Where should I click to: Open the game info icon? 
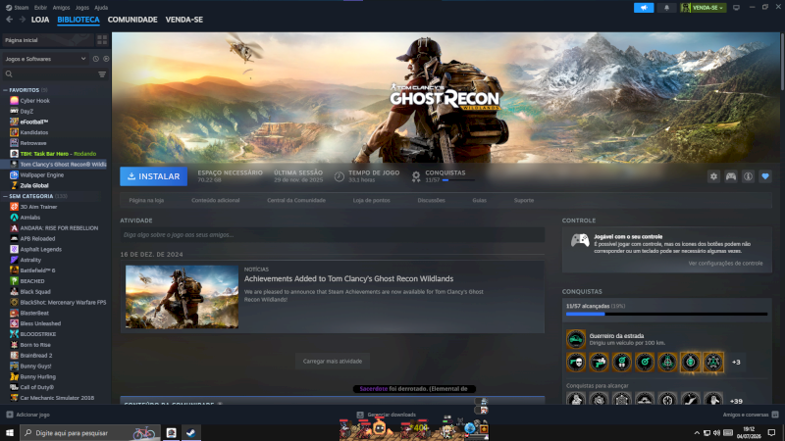click(748, 176)
